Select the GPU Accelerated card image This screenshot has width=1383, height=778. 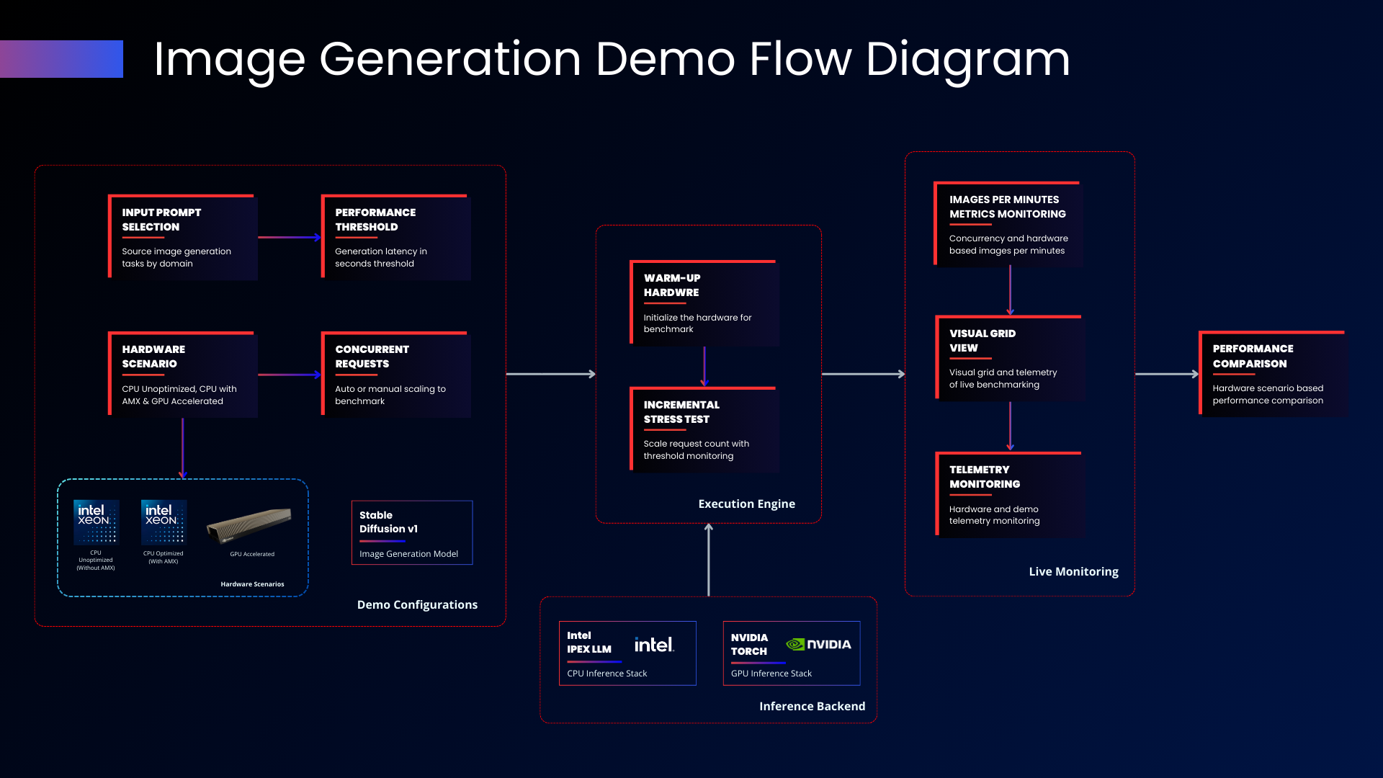pyautogui.click(x=249, y=525)
